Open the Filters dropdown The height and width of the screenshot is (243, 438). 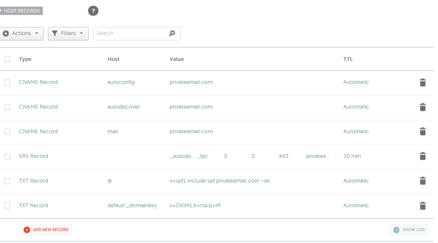(x=68, y=34)
